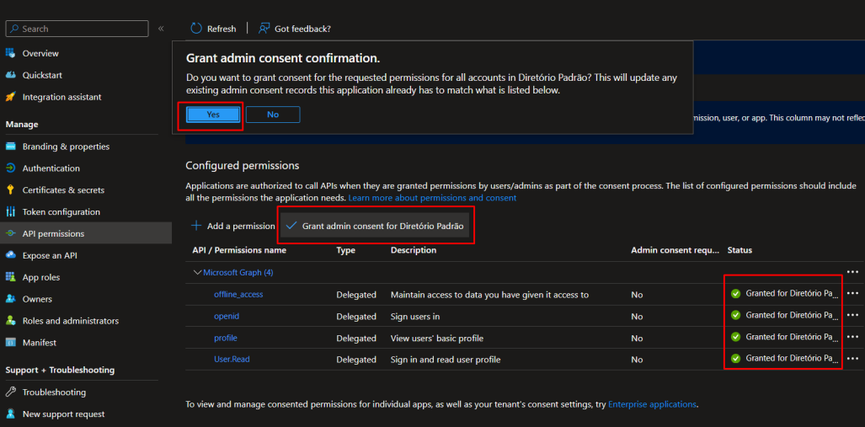Focus the sidebar Search field
The width and height of the screenshot is (865, 427).
[x=77, y=29]
